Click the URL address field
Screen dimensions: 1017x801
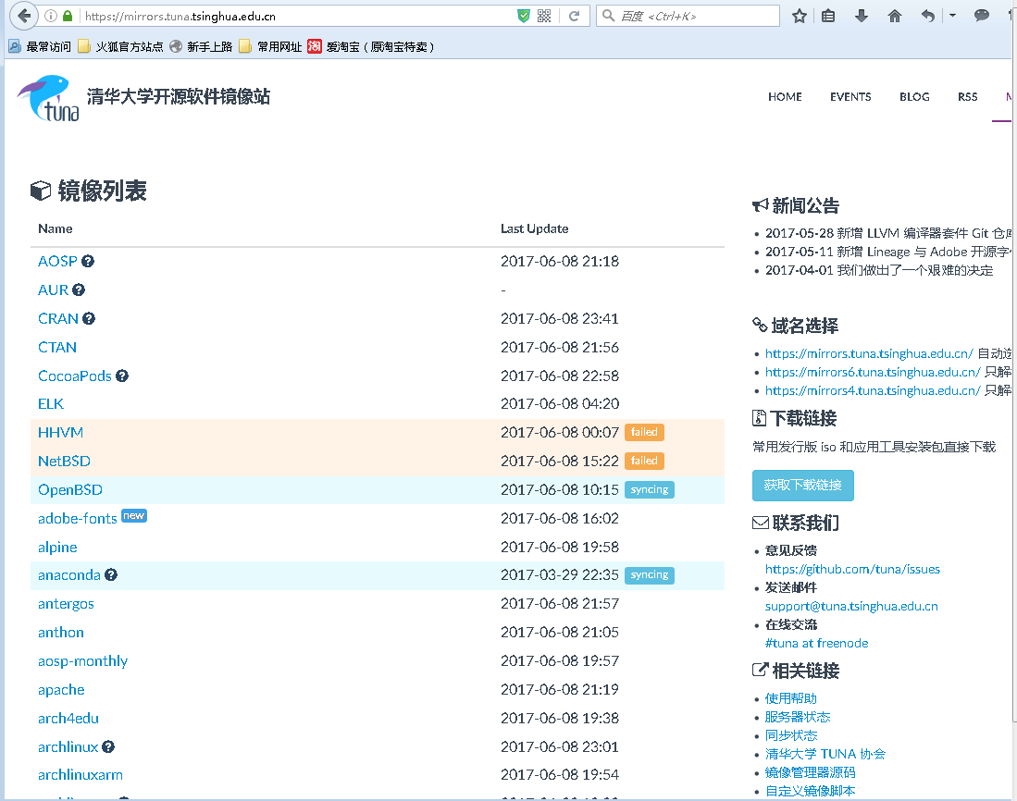[x=297, y=17]
